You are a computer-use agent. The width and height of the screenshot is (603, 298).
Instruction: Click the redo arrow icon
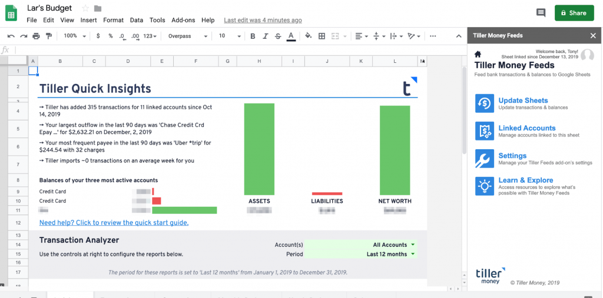[24, 36]
